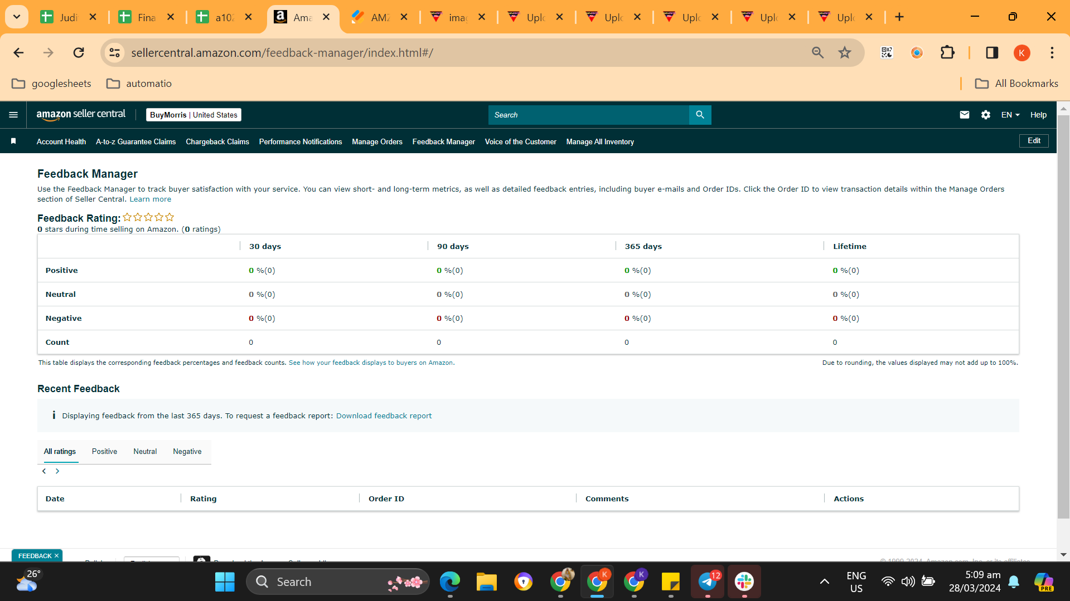Show hidden system tray icons

[824, 582]
